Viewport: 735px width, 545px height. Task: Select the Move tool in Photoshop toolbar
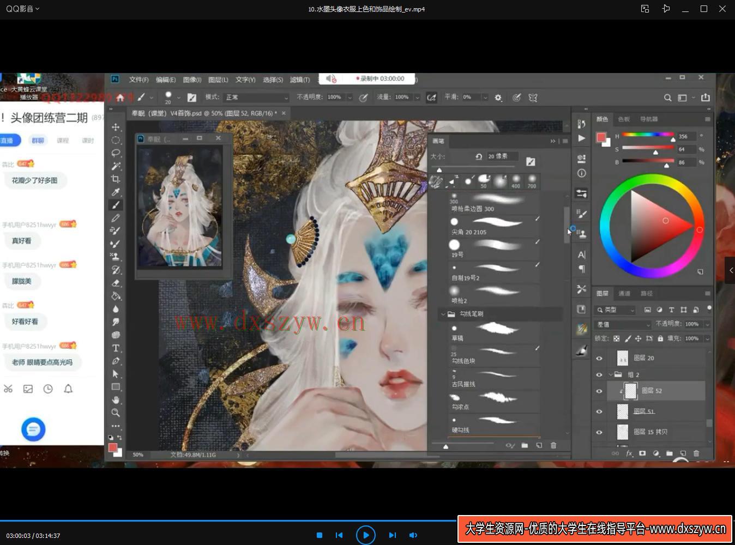(x=116, y=127)
